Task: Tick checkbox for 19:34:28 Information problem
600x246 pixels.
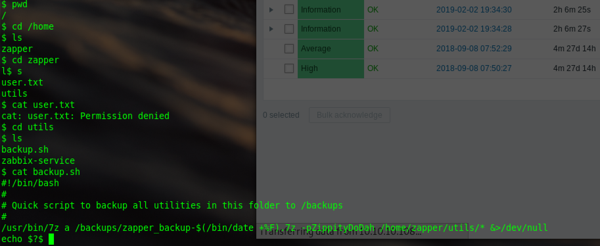Action: point(289,29)
